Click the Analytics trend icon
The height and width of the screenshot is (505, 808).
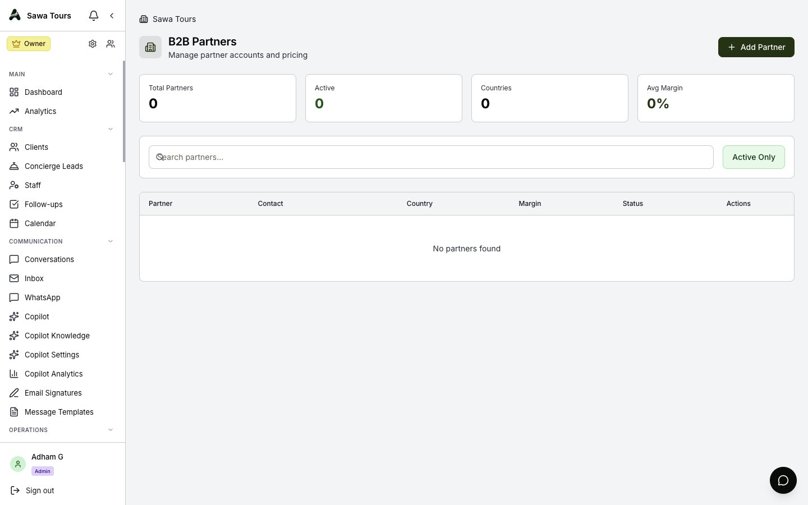14,111
